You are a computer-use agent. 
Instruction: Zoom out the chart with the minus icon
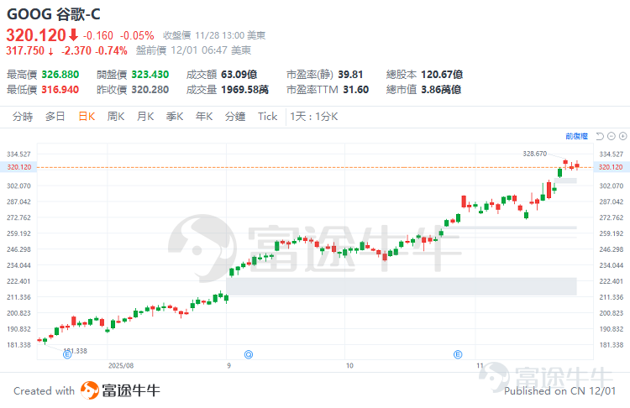(612, 137)
